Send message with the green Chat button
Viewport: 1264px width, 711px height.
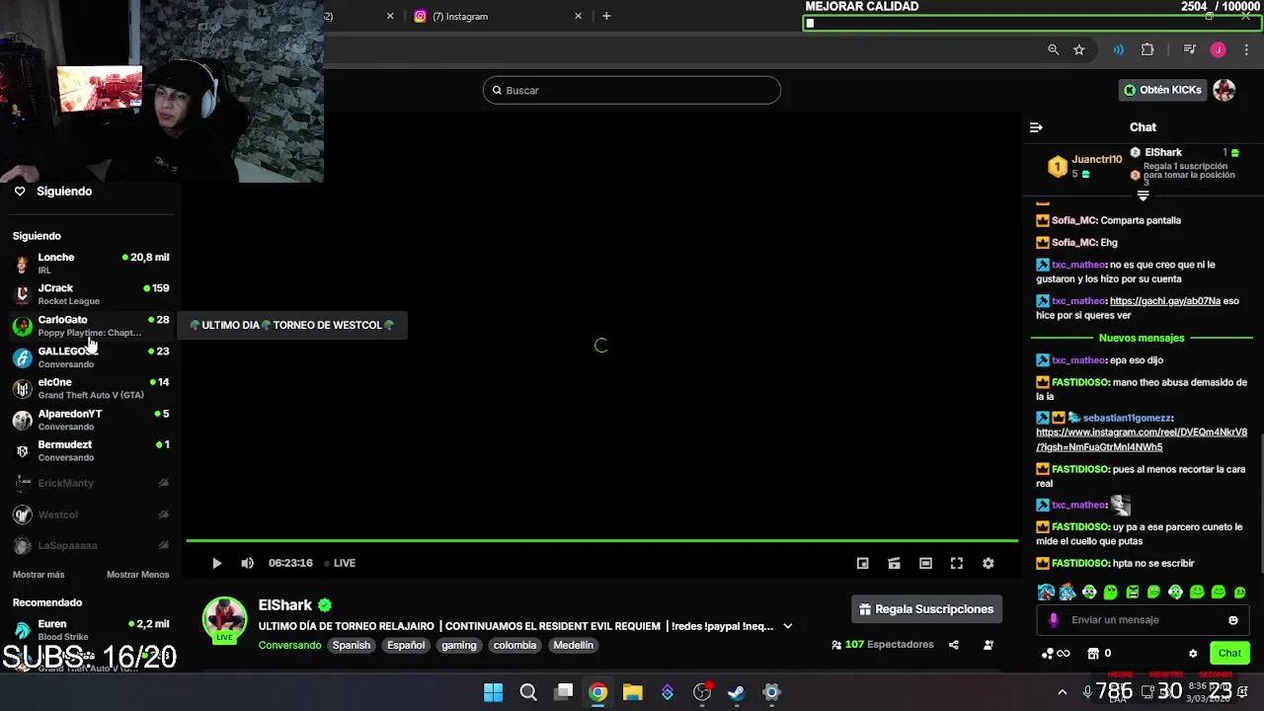[1229, 653]
